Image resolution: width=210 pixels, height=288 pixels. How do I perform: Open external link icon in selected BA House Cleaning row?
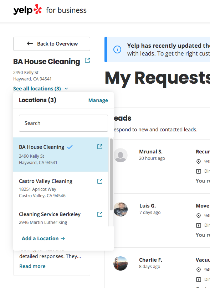100,147
